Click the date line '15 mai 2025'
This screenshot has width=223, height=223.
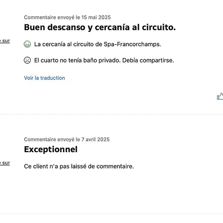[96, 17]
